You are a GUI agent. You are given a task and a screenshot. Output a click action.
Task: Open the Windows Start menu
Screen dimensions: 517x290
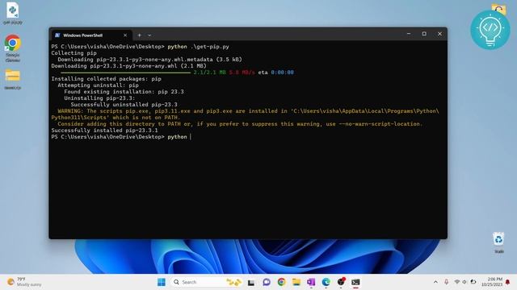[x=162, y=282]
